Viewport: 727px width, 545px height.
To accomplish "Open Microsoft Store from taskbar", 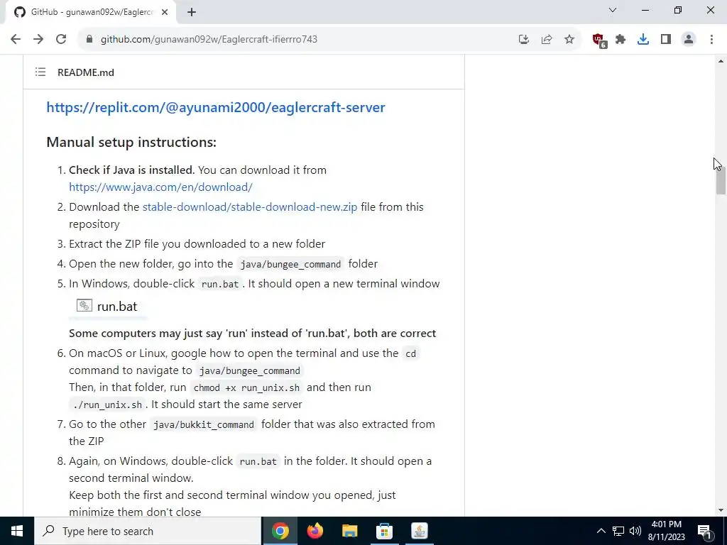I will pos(384,531).
